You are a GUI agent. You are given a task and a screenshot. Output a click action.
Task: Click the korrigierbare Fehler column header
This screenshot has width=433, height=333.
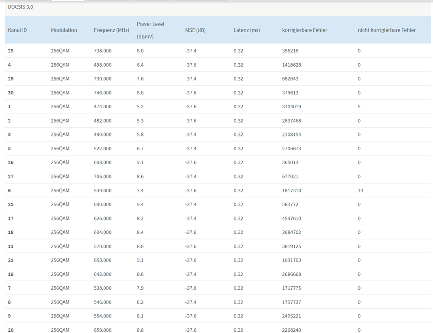tap(305, 30)
